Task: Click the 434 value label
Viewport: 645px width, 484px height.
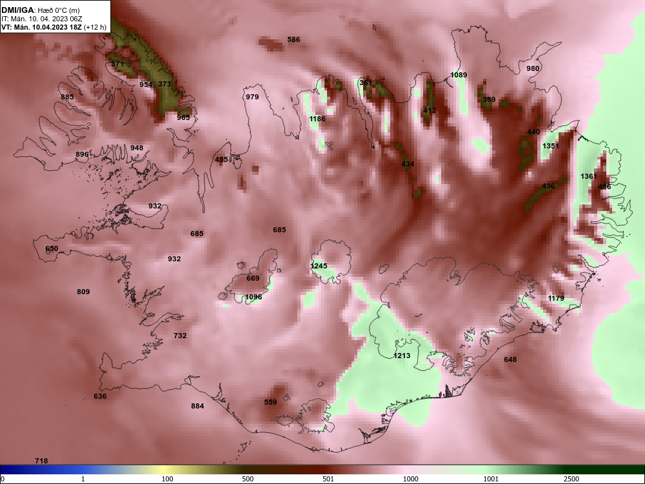Action: tap(408, 164)
